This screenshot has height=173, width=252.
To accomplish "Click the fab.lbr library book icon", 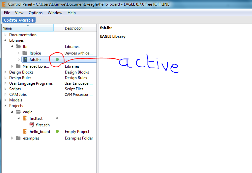I will click(25, 59).
